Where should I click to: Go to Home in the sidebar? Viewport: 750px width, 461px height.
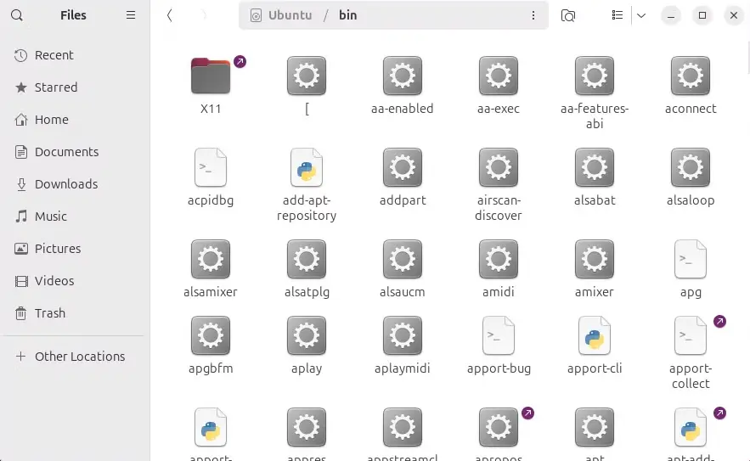click(x=75, y=120)
